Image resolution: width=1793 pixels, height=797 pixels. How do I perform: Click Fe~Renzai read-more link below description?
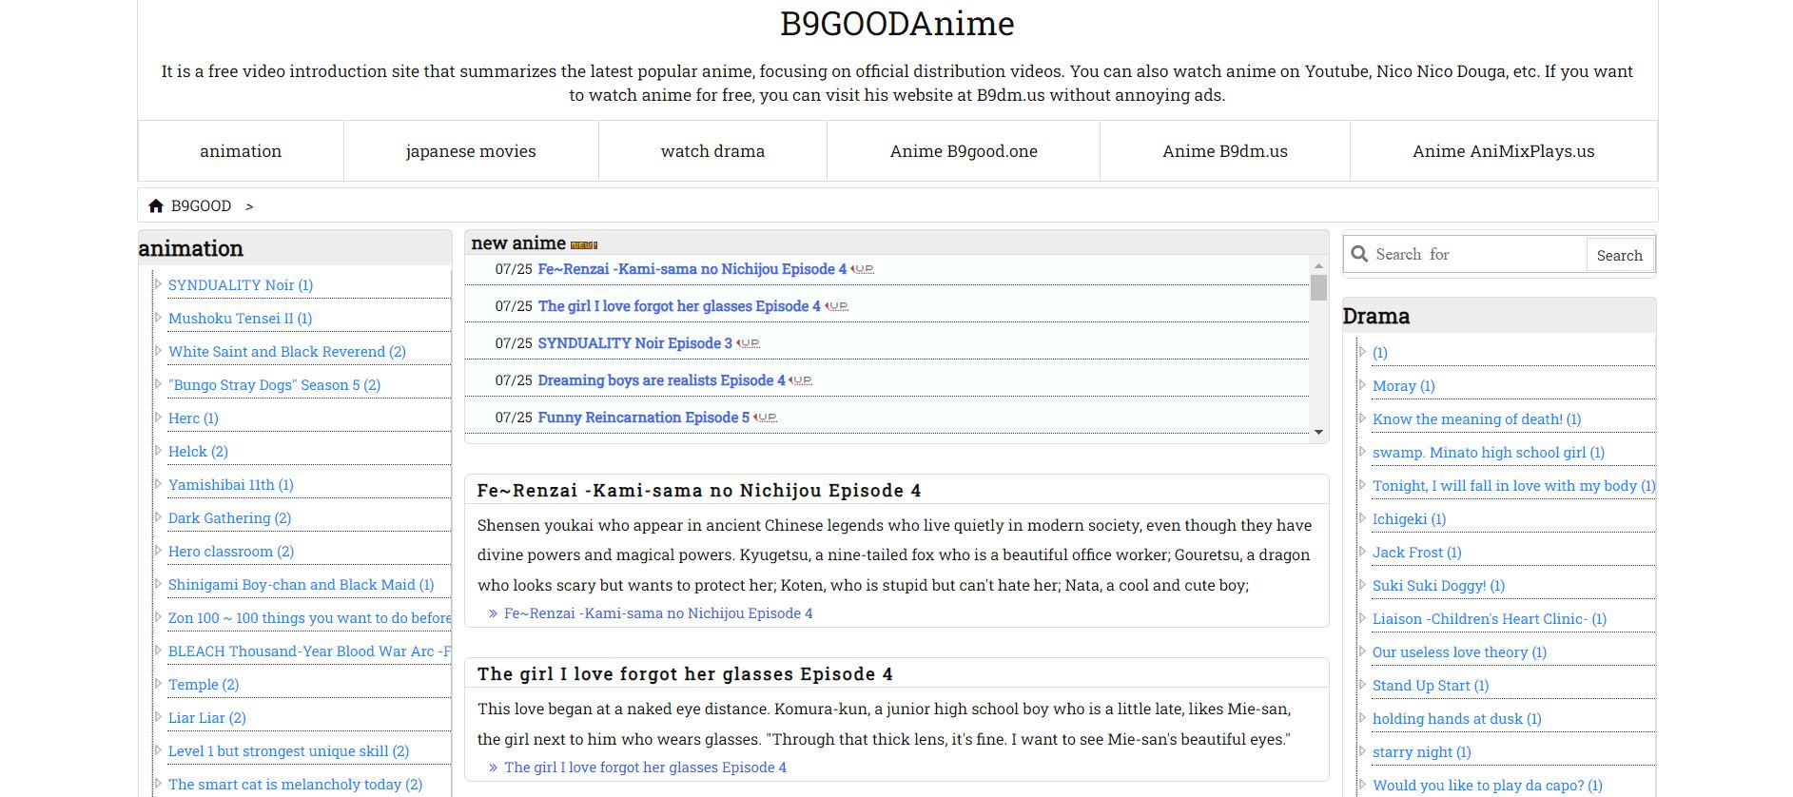[658, 613]
